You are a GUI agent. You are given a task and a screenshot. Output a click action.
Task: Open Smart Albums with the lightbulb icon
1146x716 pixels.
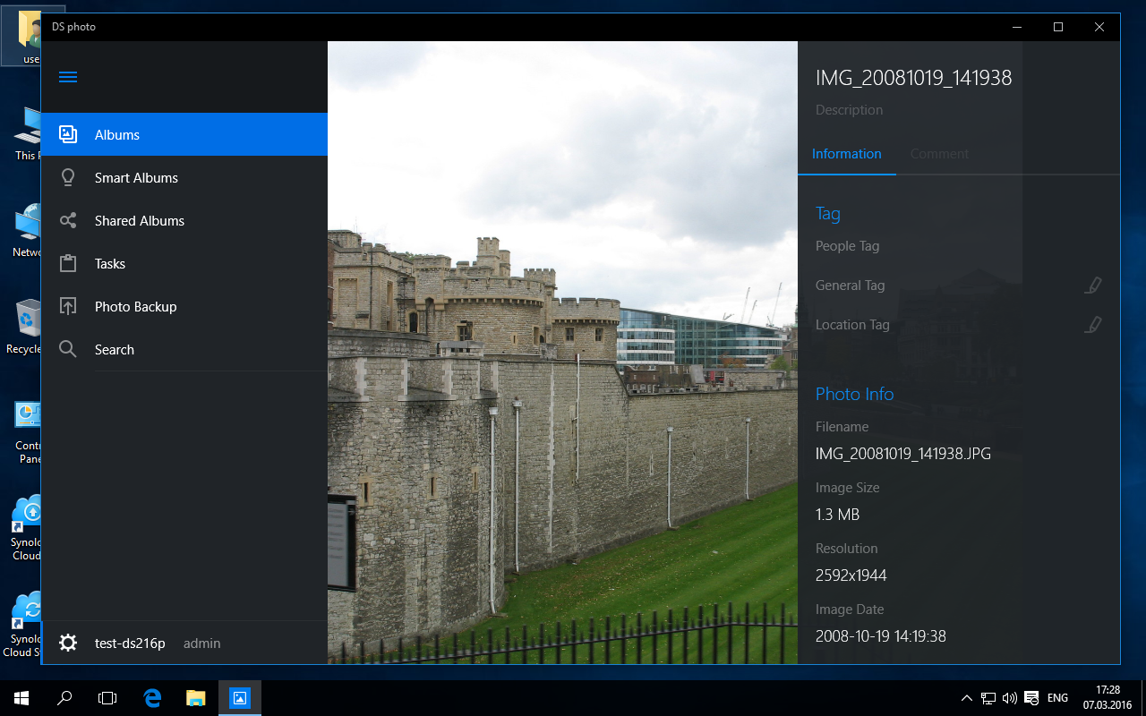point(184,177)
